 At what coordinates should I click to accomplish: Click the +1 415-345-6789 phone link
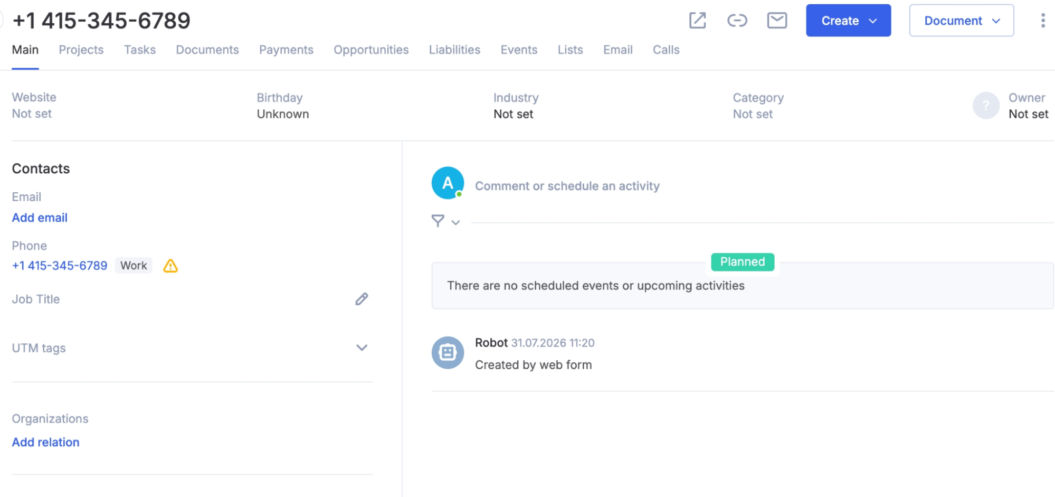pyautogui.click(x=60, y=266)
